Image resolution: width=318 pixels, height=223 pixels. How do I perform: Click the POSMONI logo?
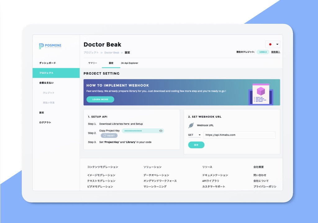point(50,46)
